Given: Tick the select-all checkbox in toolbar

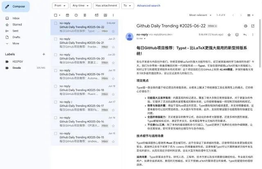Looking at the screenshot, I should [56, 15].
